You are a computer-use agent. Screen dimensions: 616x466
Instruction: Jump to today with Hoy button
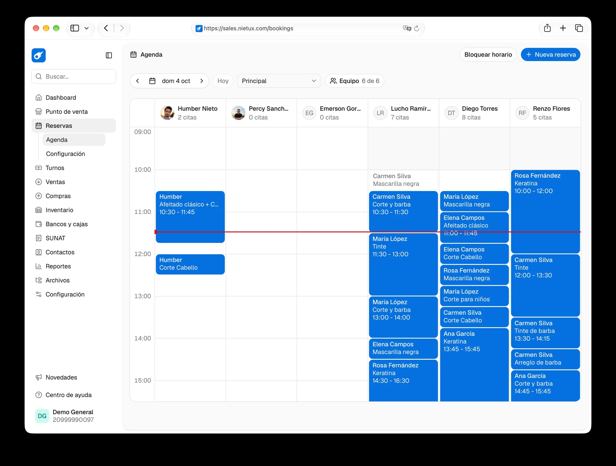pyautogui.click(x=223, y=81)
